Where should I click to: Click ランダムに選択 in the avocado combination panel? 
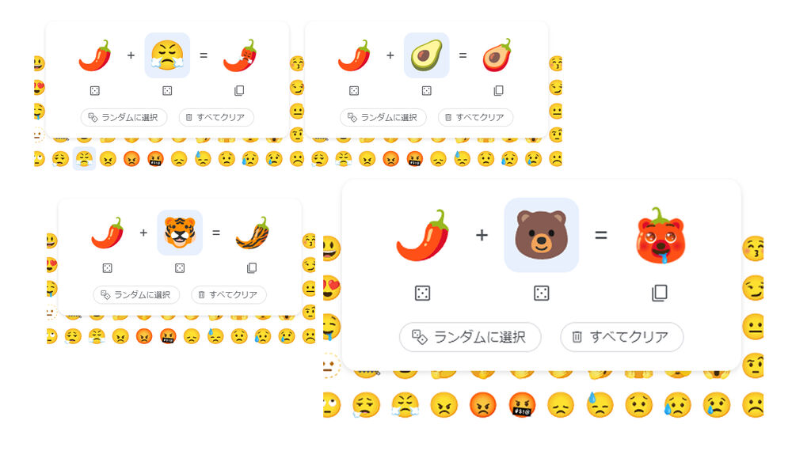(x=383, y=117)
